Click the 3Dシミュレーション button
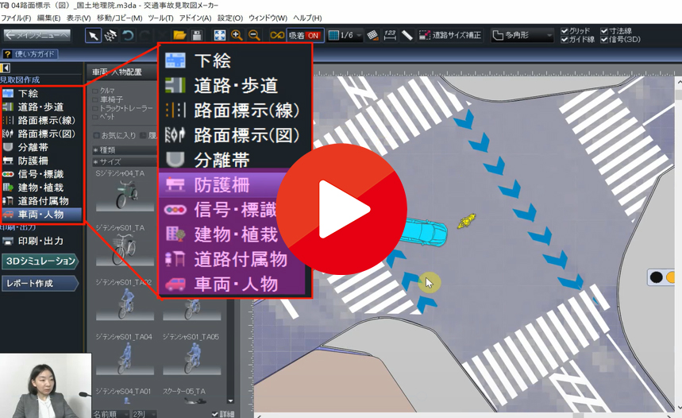Viewport: 682px width, 418px height. tap(40, 261)
